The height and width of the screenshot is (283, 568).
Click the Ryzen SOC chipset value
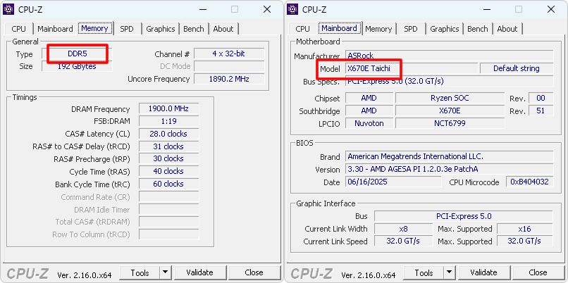point(450,98)
